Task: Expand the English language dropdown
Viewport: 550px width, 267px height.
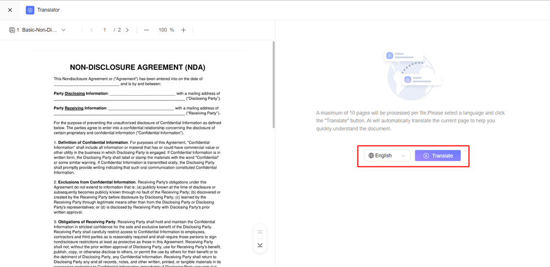Action: tap(387, 155)
